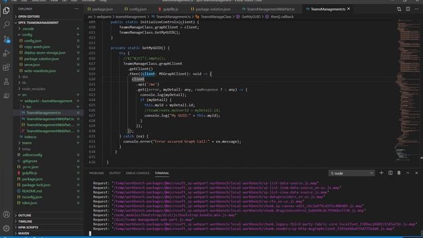Open the Testing flask view

click(x=6, y=81)
